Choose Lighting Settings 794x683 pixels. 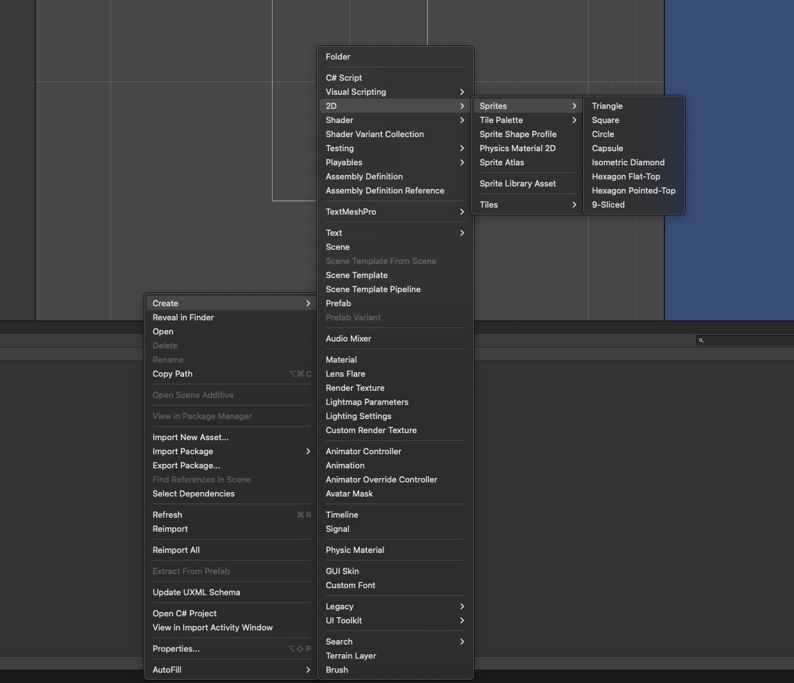[395, 416]
